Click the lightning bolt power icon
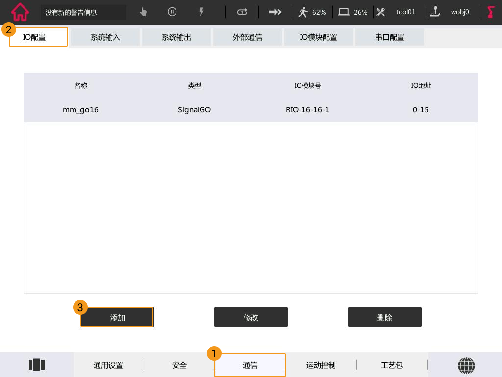Viewport: 502px width, 377px height. (x=201, y=12)
